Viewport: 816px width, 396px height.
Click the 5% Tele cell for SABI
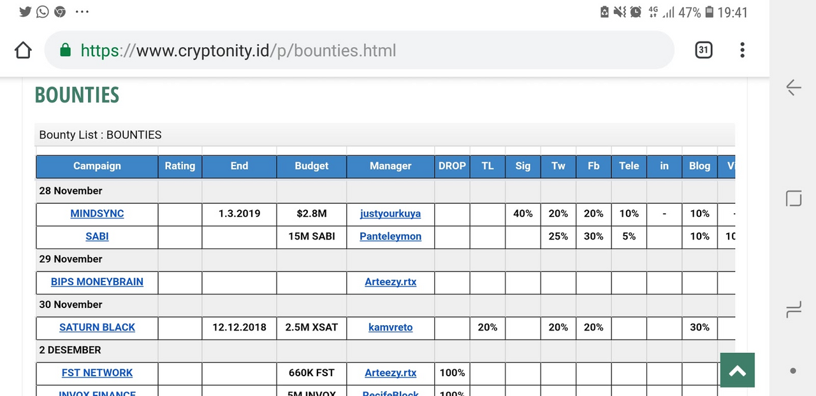(629, 236)
